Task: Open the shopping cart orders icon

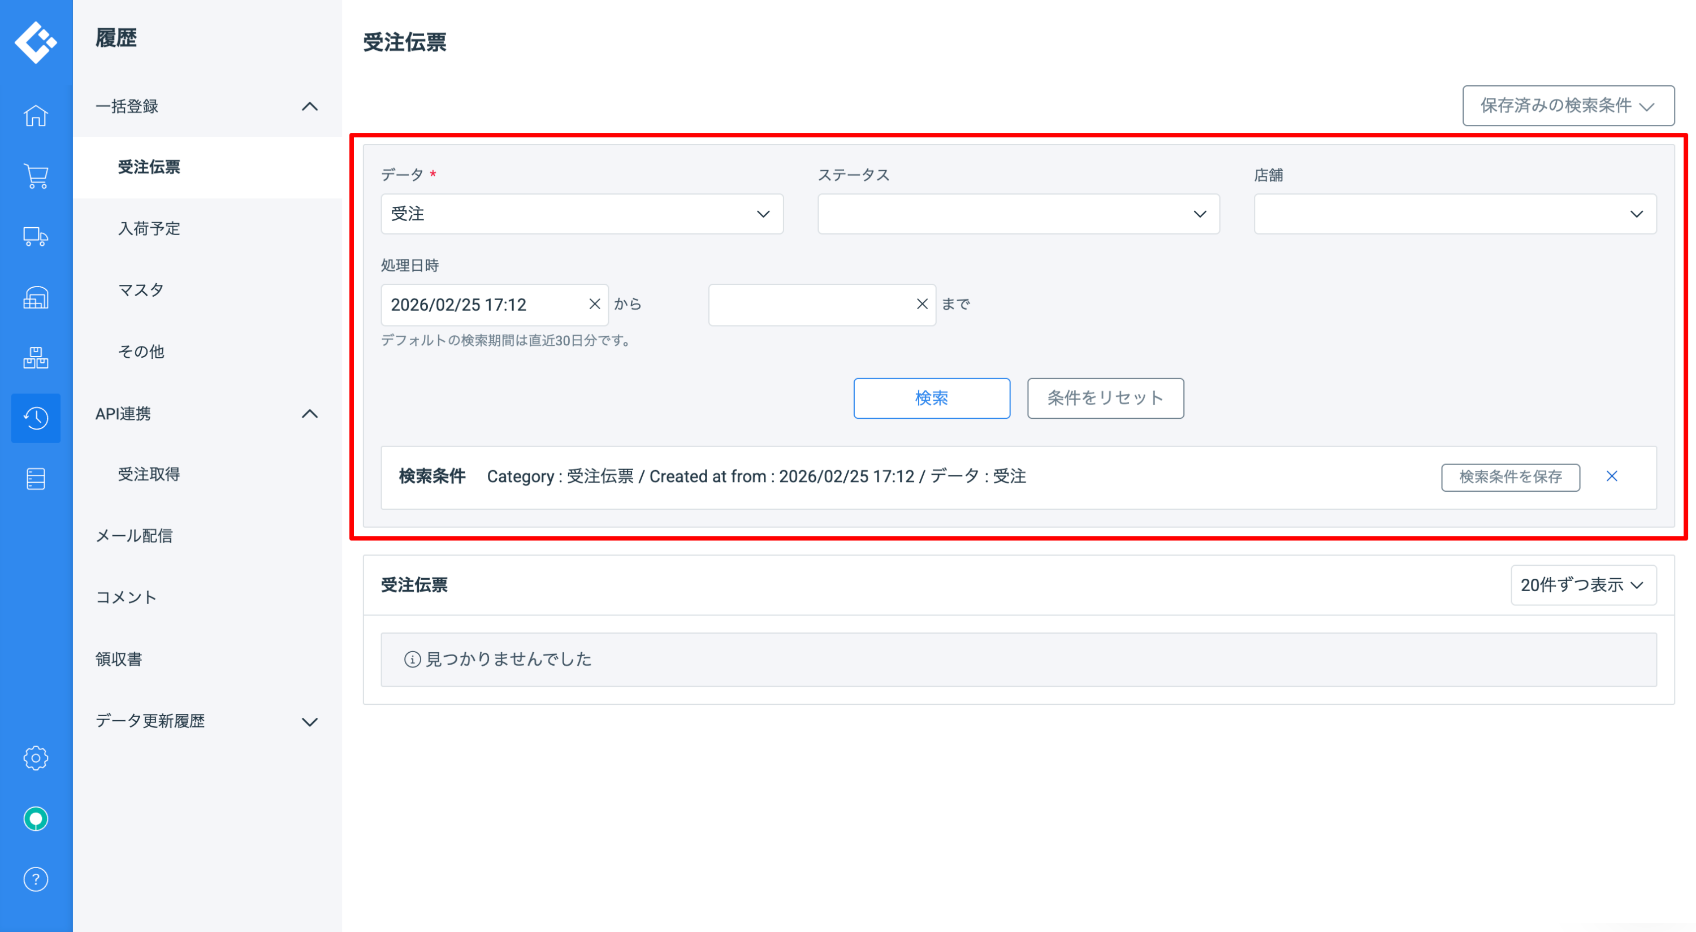Action: [36, 176]
